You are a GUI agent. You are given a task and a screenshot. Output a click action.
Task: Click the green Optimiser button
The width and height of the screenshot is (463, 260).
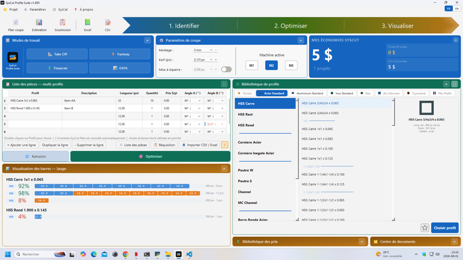click(x=150, y=156)
